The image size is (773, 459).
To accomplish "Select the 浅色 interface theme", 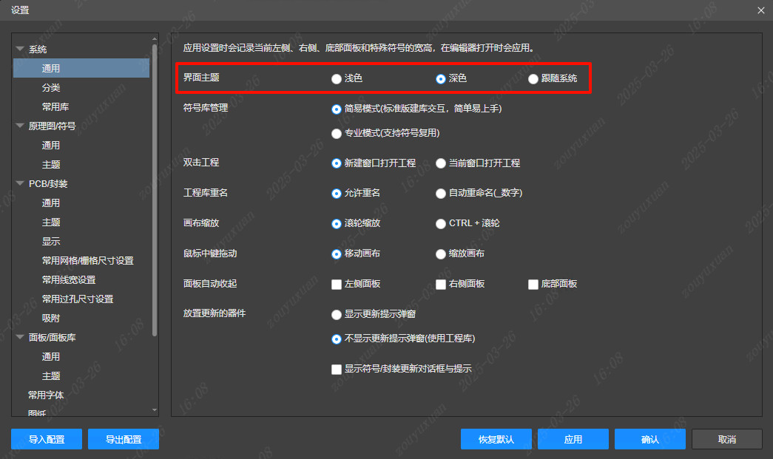I will (x=337, y=78).
